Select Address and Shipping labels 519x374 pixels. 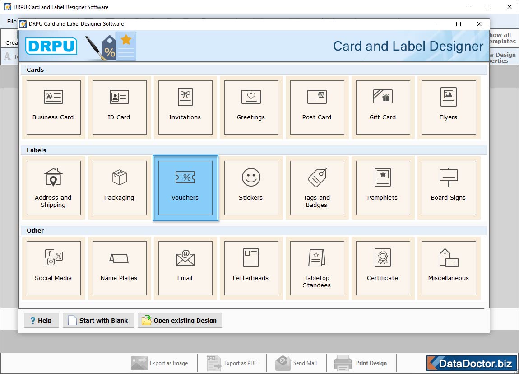[x=54, y=188]
